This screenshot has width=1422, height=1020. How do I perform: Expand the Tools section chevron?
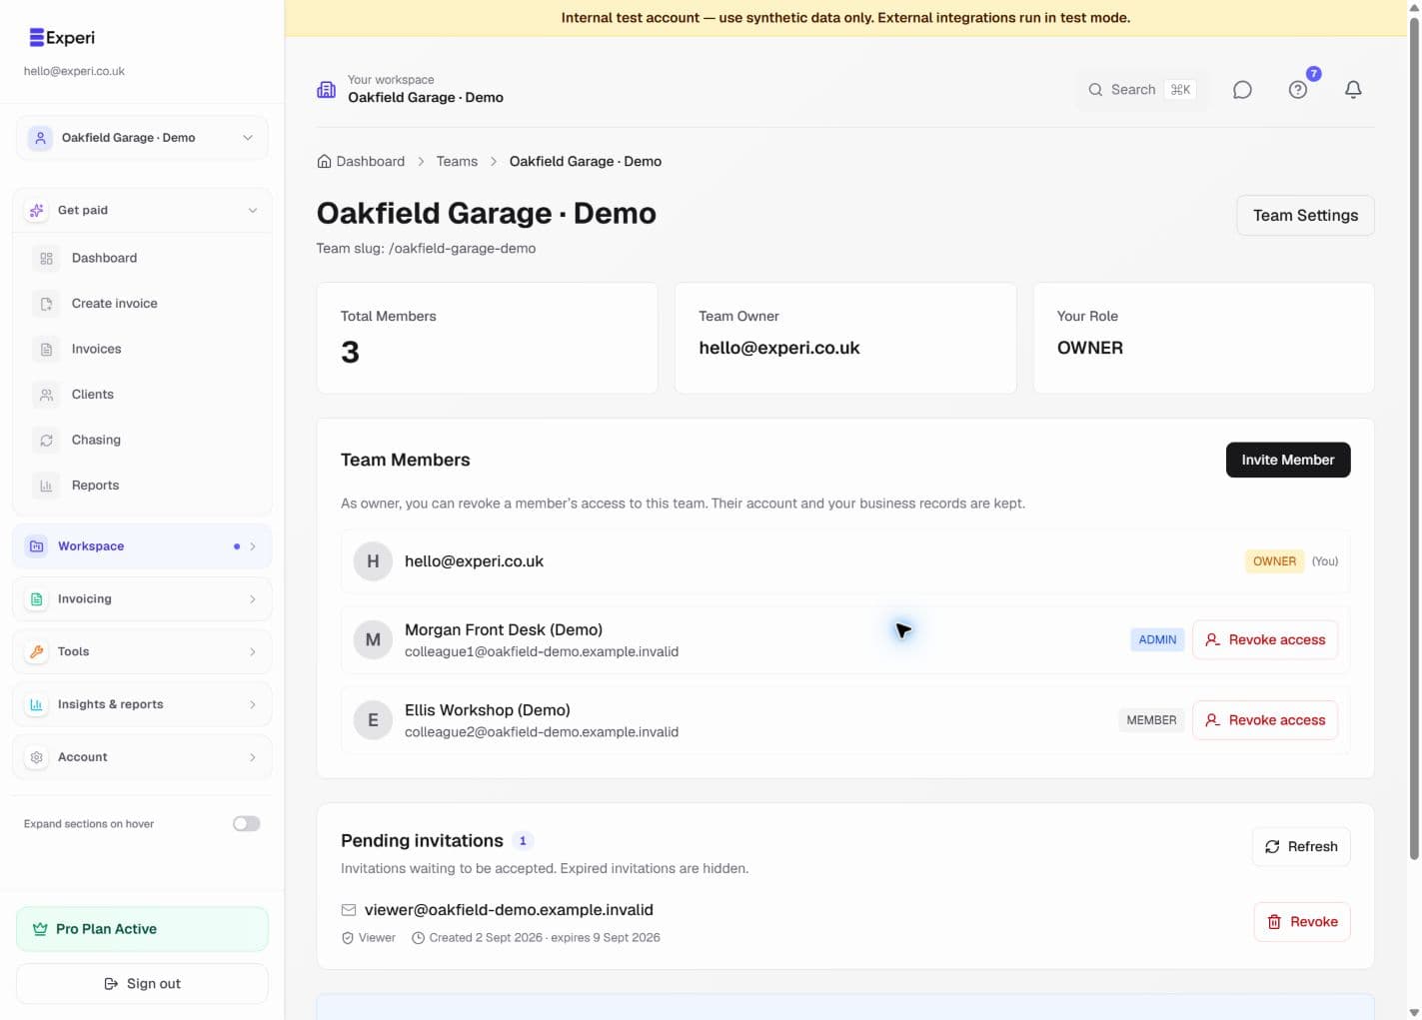click(253, 652)
